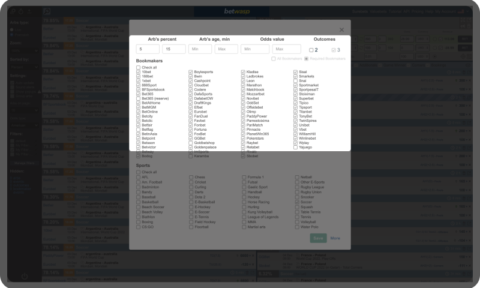Click the Arb's percent minimum field showing 5
The width and height of the screenshot is (480, 288).
(148, 49)
